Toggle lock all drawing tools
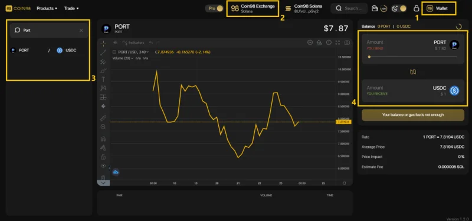The width and height of the screenshot is (472, 221). (x=103, y=157)
